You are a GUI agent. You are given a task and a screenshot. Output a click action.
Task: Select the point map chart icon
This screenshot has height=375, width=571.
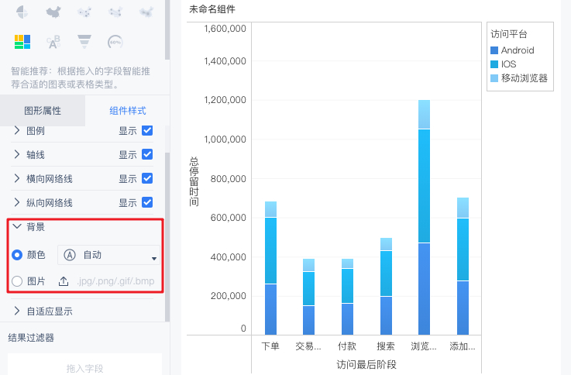(x=84, y=12)
